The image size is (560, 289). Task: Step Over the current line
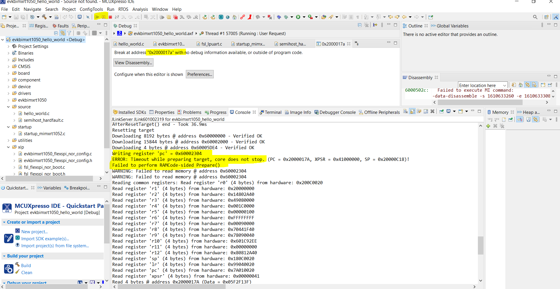tap(131, 17)
